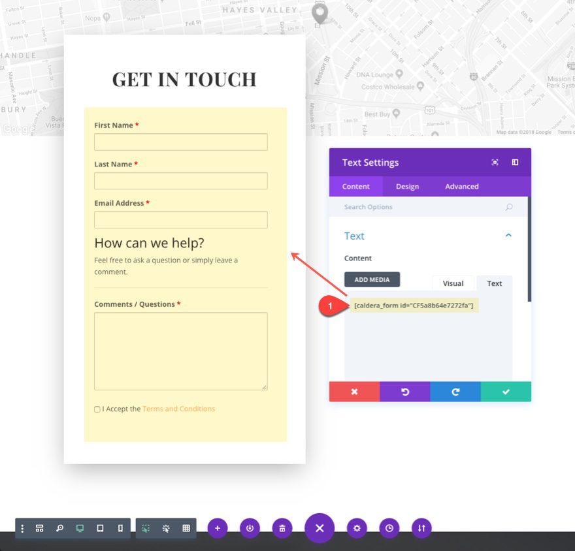
Task: Toggle the Terms and Conditions checkbox
Action: click(x=97, y=409)
